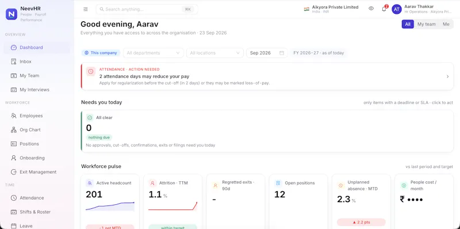Toggle the This company filter chip
The width and height of the screenshot is (460, 229).
[101, 53]
